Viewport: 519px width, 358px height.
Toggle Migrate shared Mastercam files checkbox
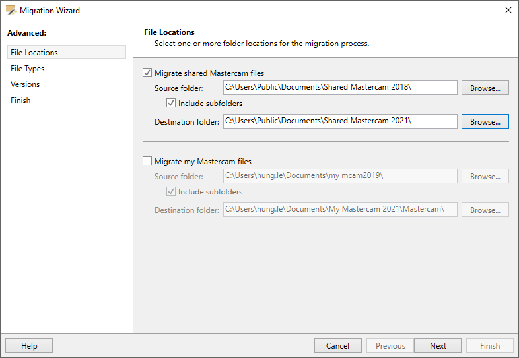[147, 73]
